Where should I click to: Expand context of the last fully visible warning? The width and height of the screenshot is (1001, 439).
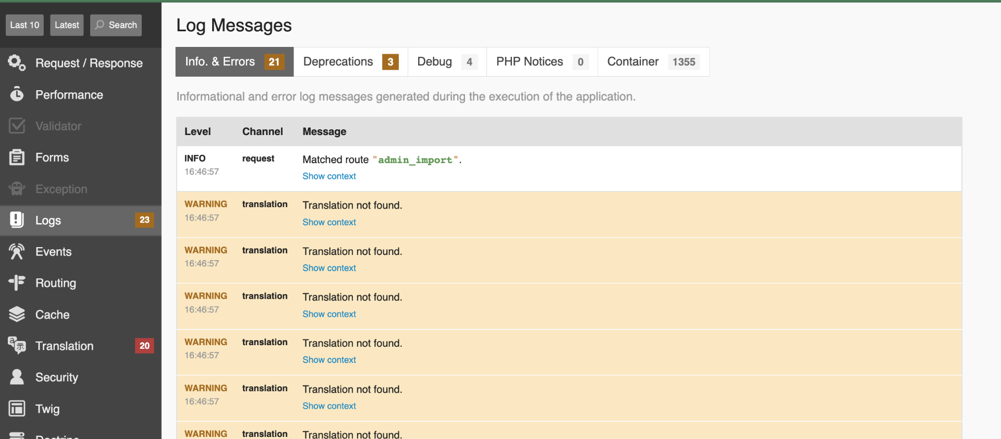coord(329,406)
